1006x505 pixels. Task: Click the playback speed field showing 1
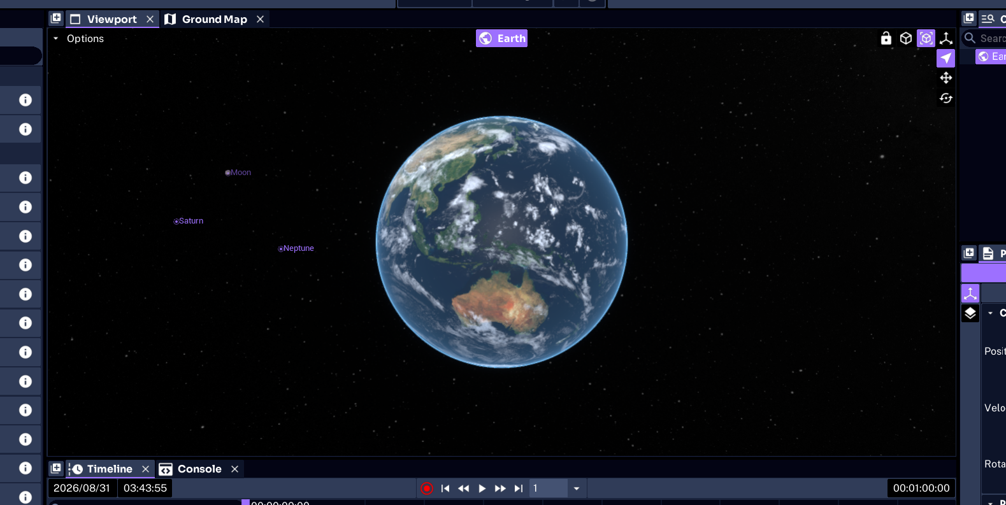pyautogui.click(x=549, y=488)
